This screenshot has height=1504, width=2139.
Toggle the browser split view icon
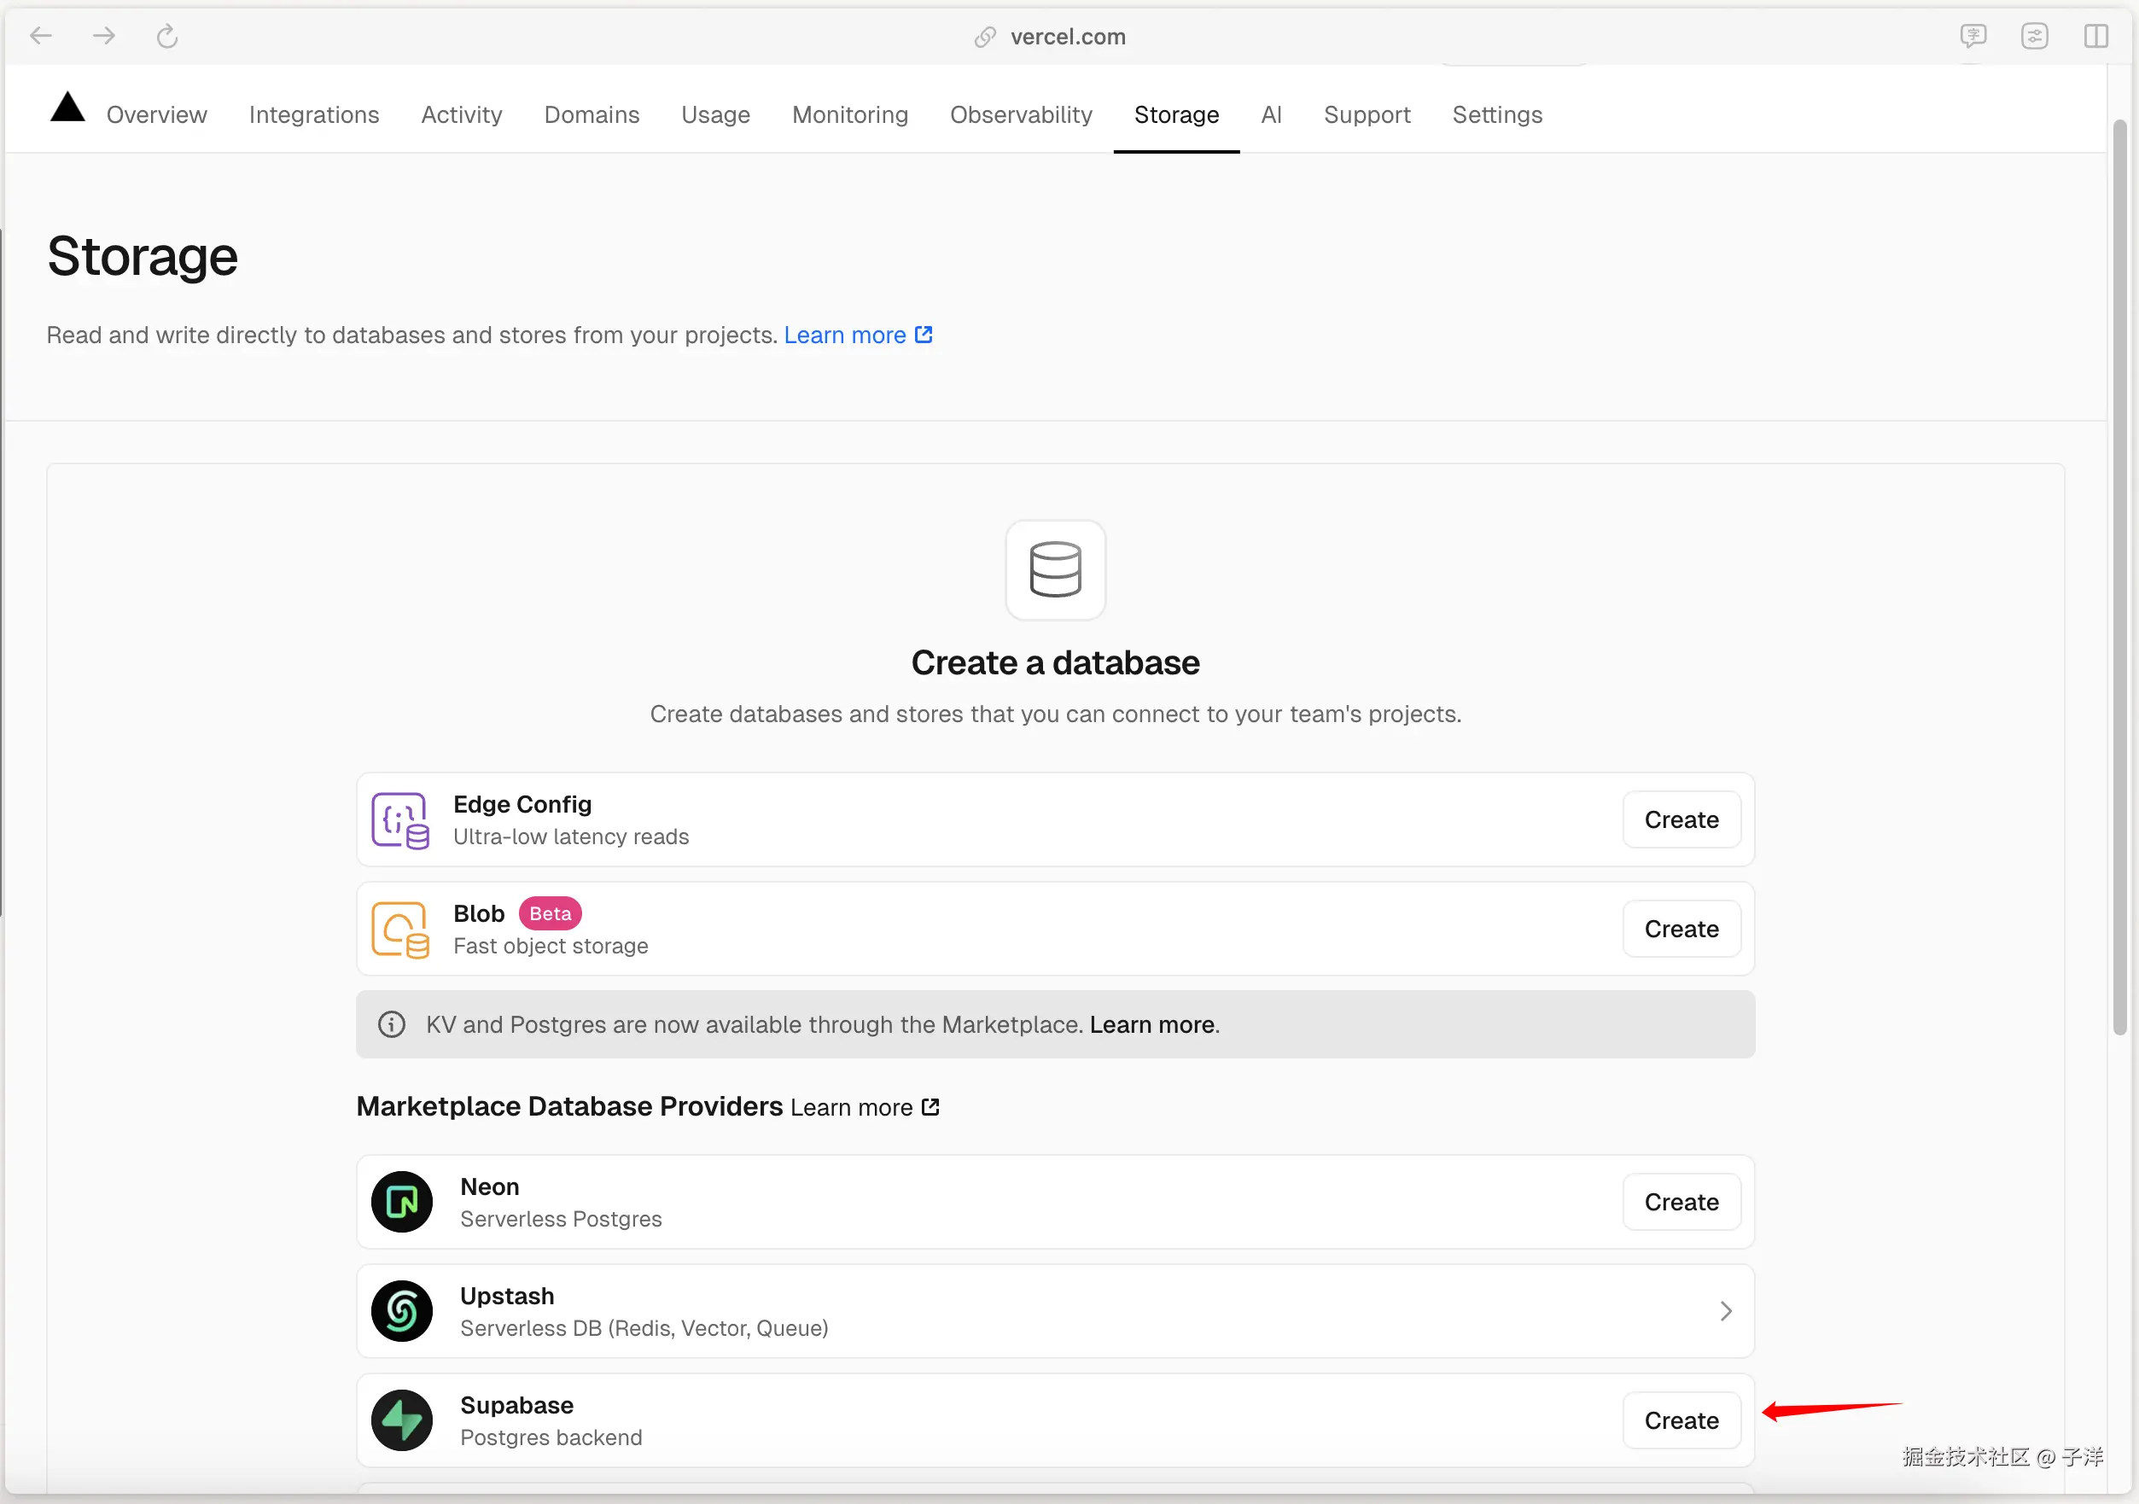(x=2095, y=37)
